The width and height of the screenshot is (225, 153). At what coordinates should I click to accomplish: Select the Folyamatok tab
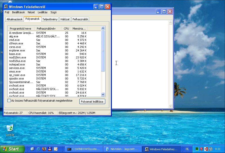33,19
